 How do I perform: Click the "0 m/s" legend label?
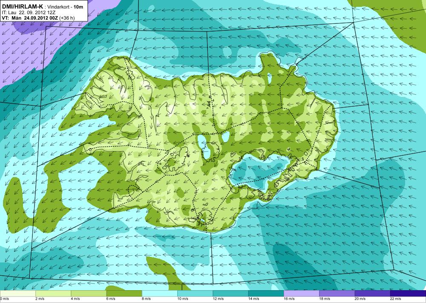tap(4, 299)
